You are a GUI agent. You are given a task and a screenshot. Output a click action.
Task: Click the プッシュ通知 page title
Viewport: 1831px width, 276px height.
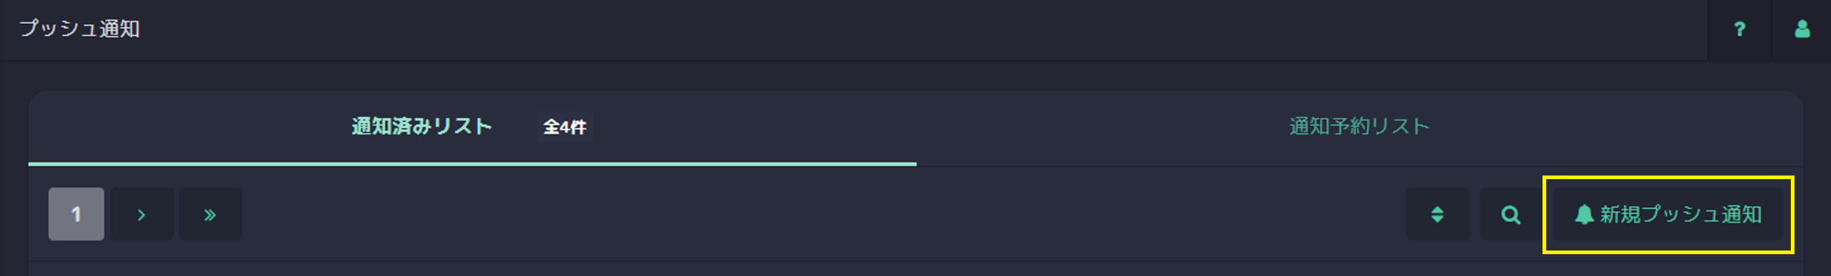pos(79,29)
